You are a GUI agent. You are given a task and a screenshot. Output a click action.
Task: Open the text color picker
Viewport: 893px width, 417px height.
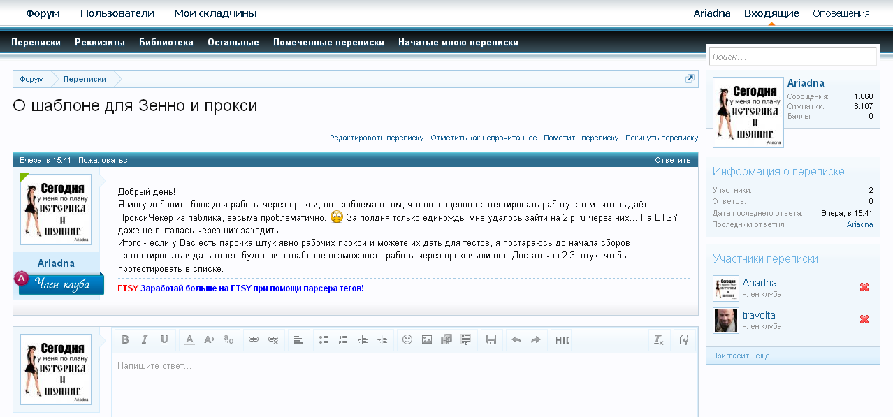pyautogui.click(x=189, y=339)
